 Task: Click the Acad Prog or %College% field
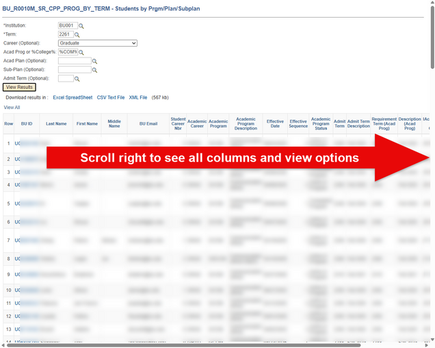[x=68, y=52]
